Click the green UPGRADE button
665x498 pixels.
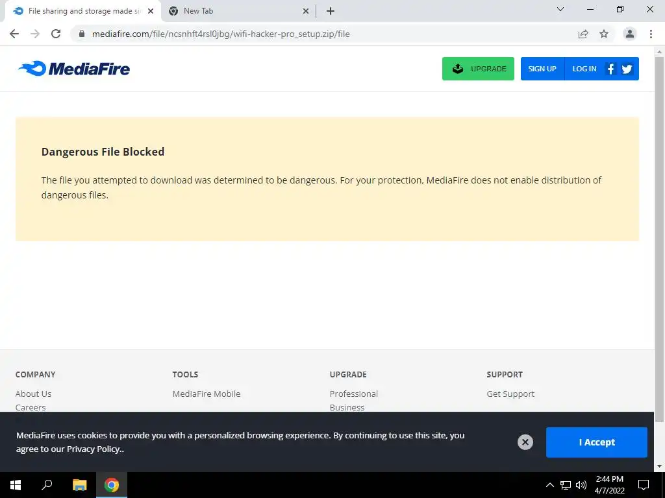click(x=478, y=69)
